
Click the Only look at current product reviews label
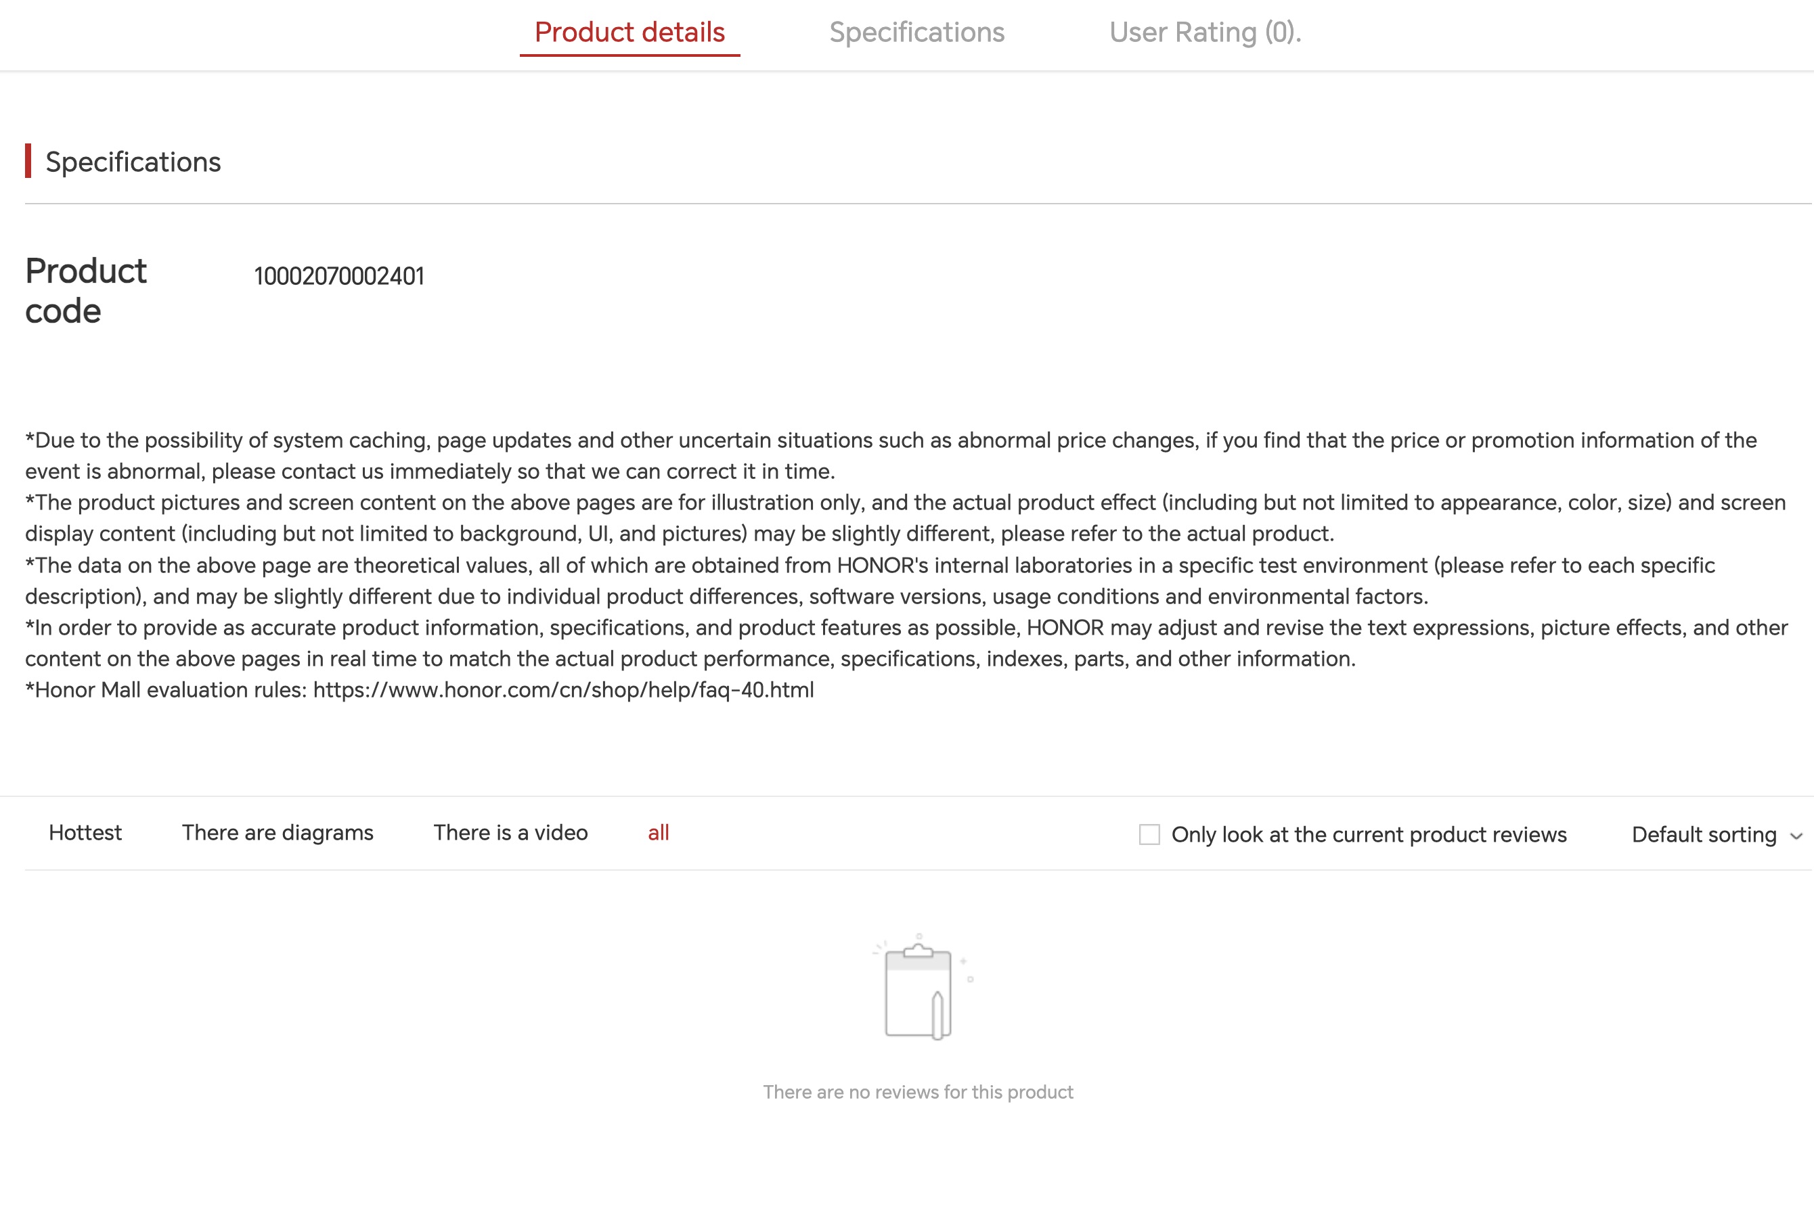click(x=1369, y=834)
